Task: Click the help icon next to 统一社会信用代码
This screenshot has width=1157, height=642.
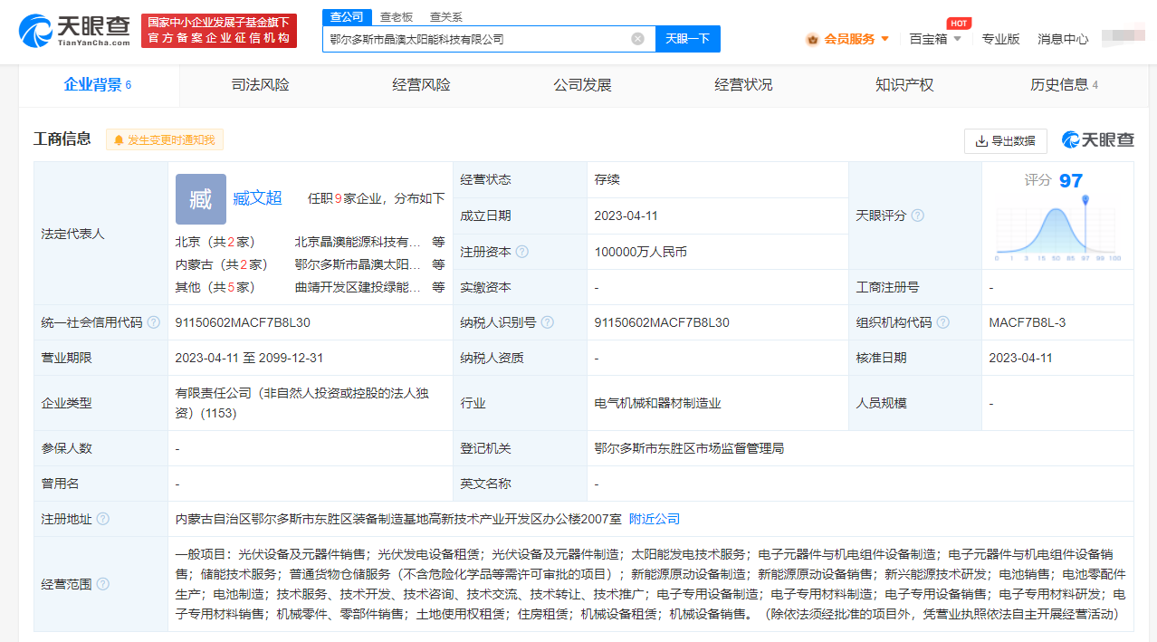Action: click(154, 322)
